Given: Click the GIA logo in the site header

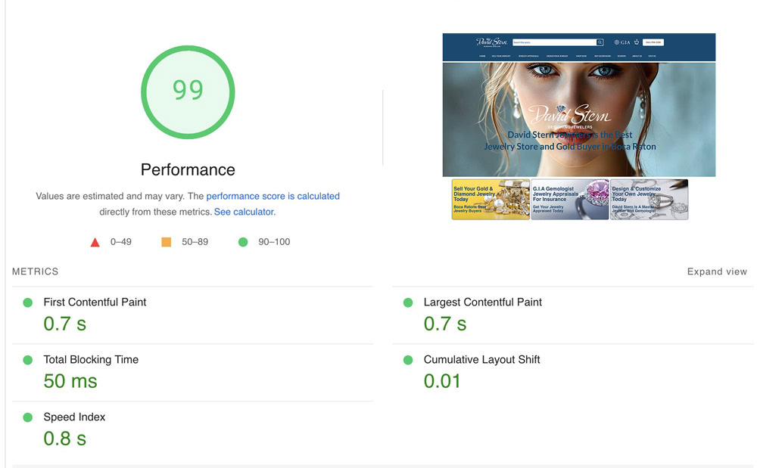Looking at the screenshot, I should 622,42.
